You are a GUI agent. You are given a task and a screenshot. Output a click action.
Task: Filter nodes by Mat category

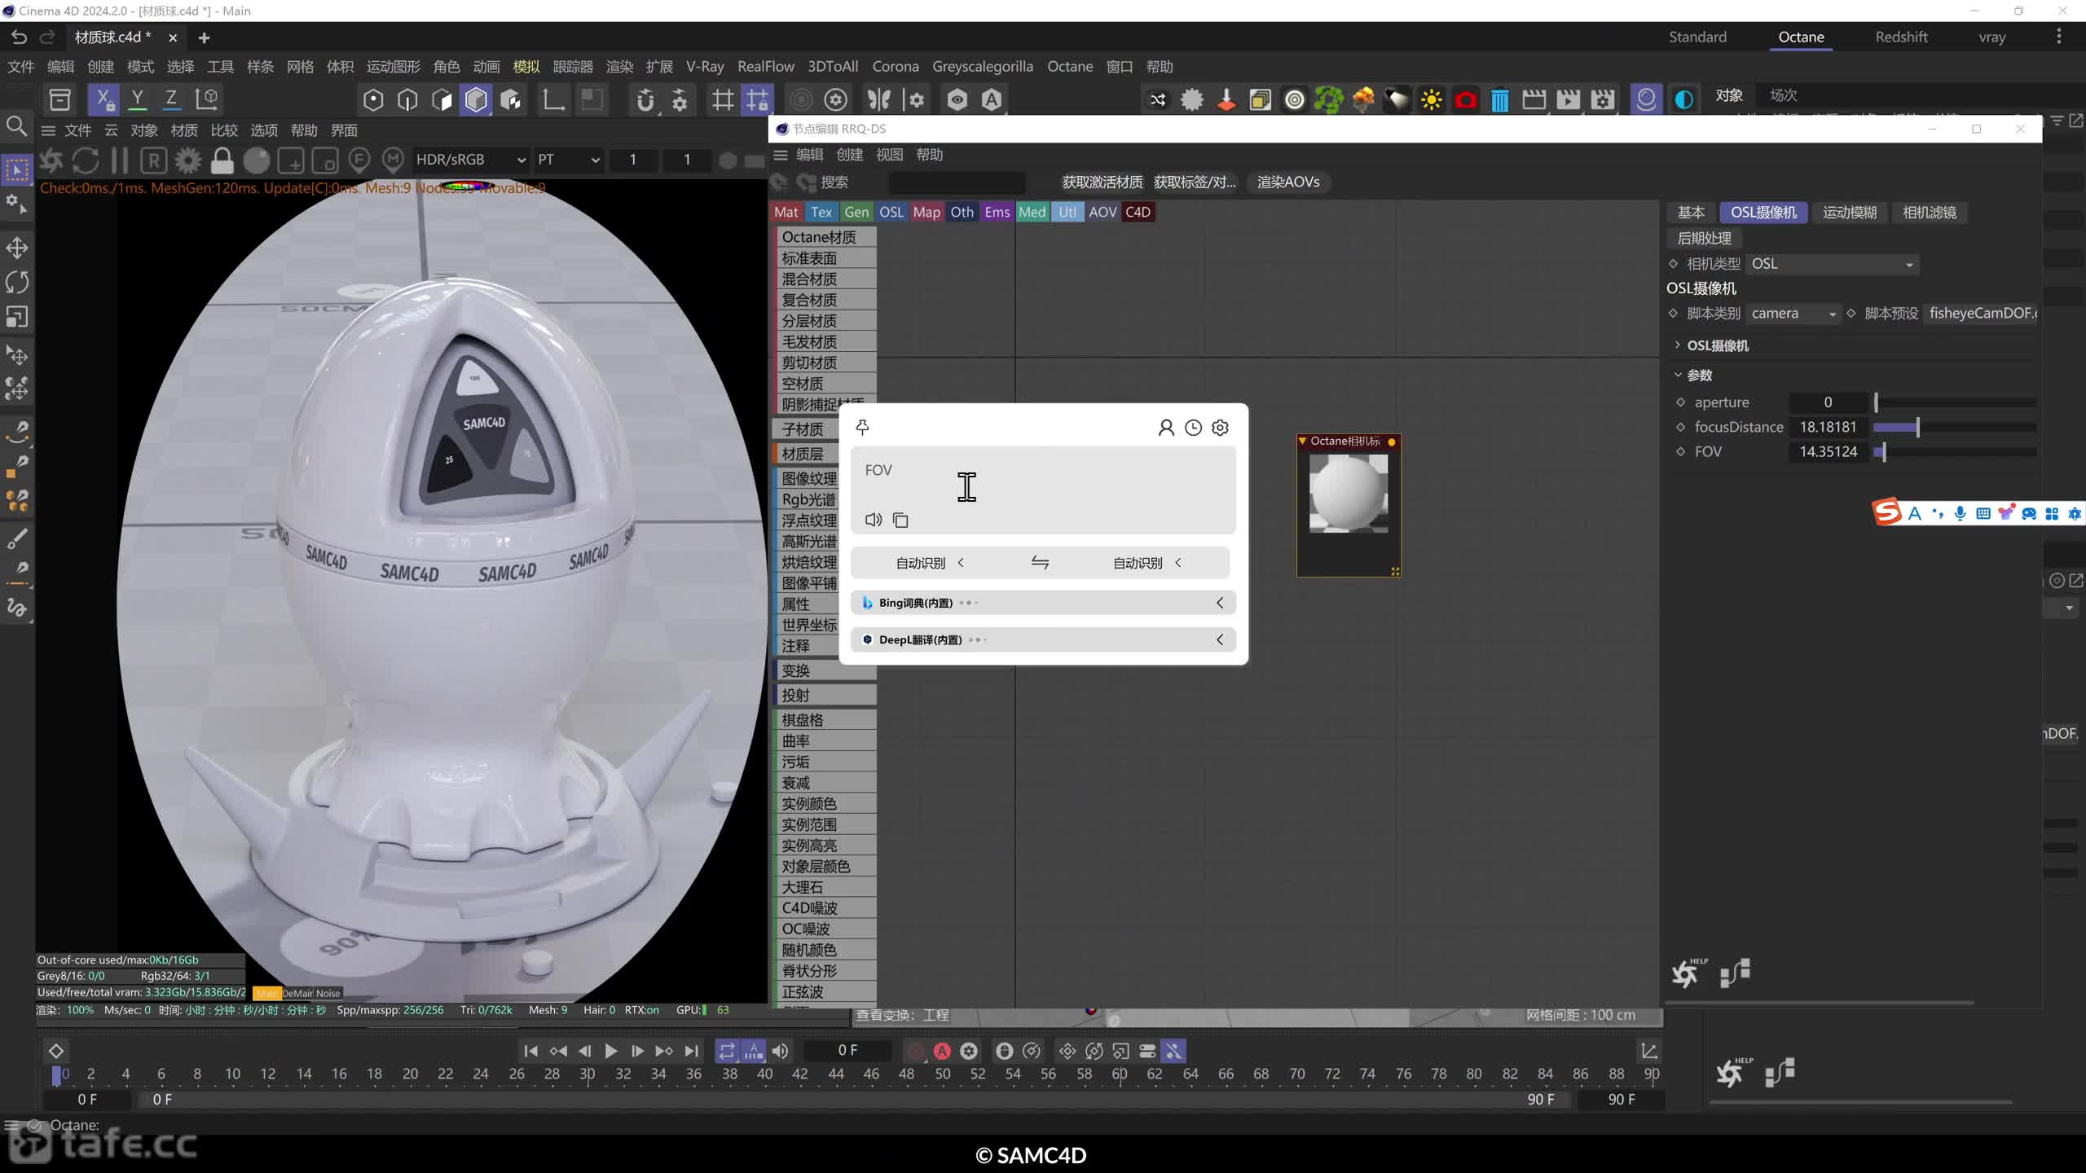[x=786, y=212]
